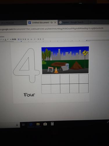This screenshot has width=109, height=146.
Task: Click the clear formatting icon
Action: tap(43, 39)
